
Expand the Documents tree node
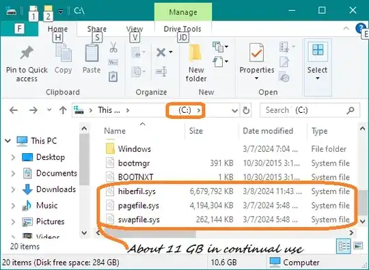pos(13,174)
